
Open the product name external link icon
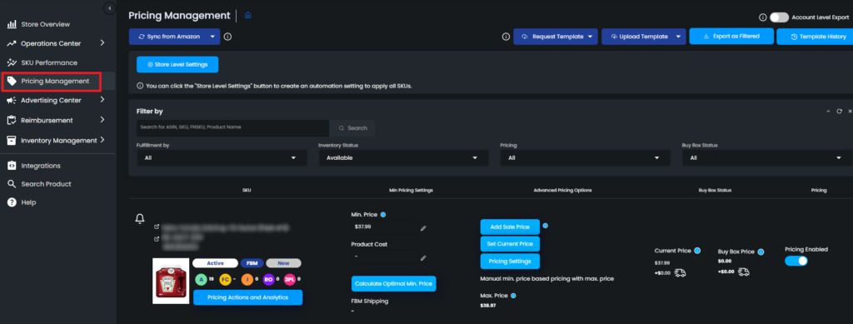pyautogui.click(x=157, y=227)
